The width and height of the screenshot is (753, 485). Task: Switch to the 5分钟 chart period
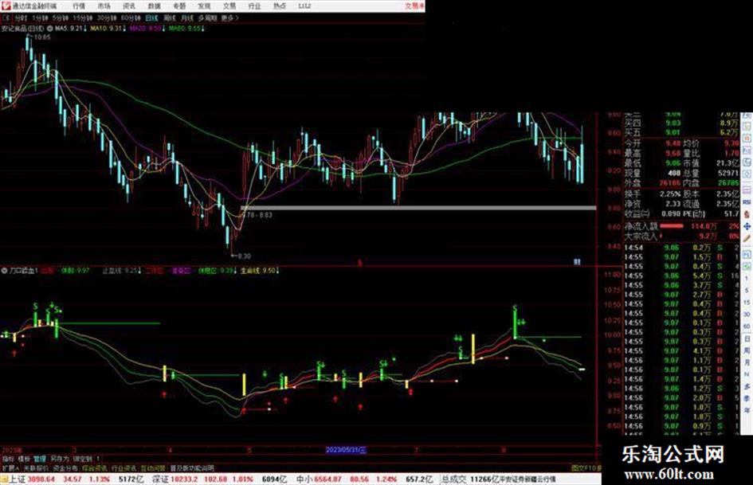pyautogui.click(x=61, y=18)
